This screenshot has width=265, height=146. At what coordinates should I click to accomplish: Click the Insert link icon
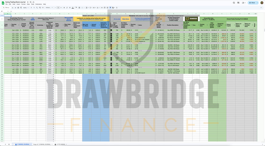point(102,8)
